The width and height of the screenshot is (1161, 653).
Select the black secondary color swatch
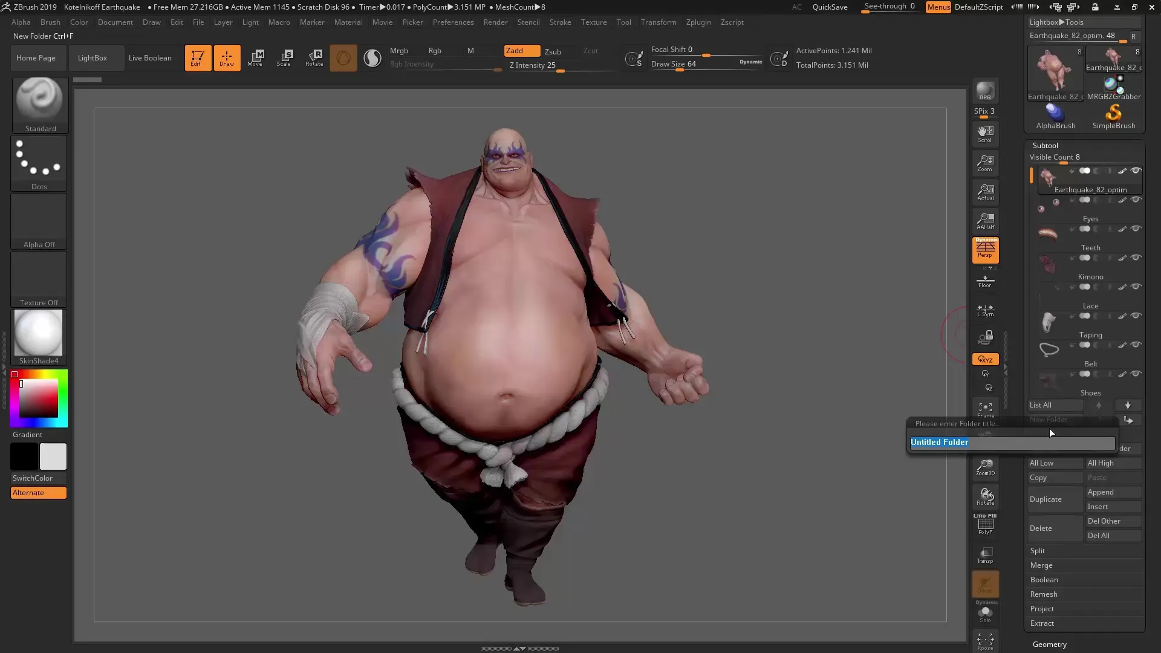[x=24, y=456]
